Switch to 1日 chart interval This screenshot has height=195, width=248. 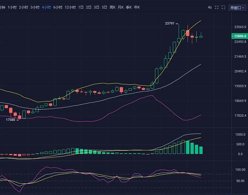point(81,7)
